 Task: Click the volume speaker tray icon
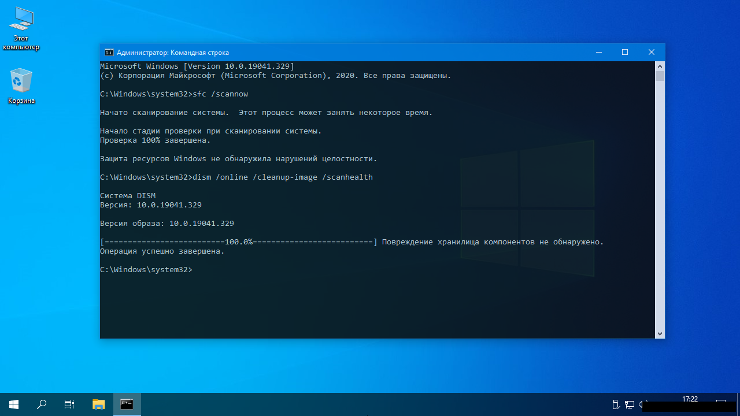[x=642, y=404]
